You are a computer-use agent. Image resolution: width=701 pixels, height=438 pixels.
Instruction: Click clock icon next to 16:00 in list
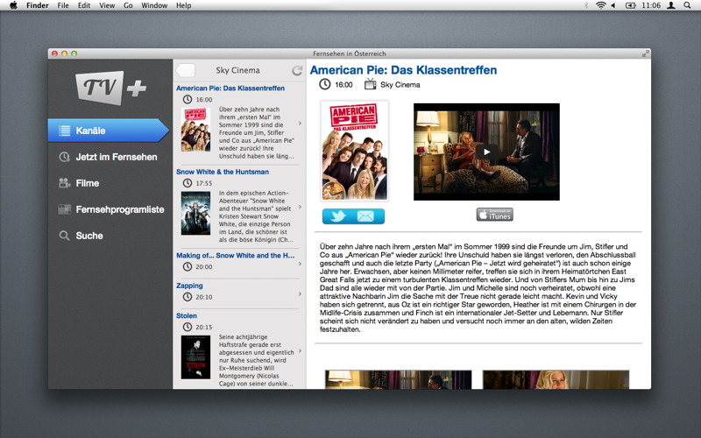tap(188, 99)
